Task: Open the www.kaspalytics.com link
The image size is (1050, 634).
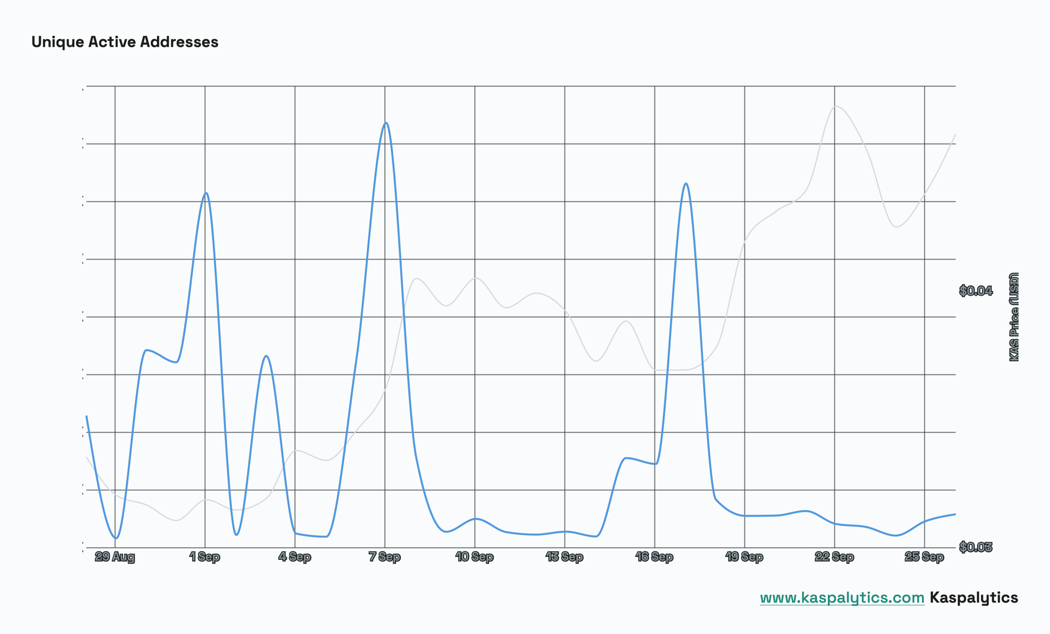Action: (842, 598)
